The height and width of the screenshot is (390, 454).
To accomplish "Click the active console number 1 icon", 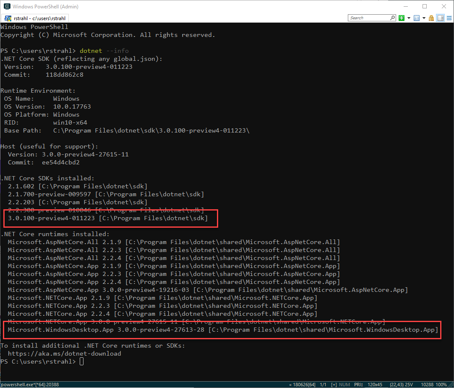I will (x=417, y=18).
